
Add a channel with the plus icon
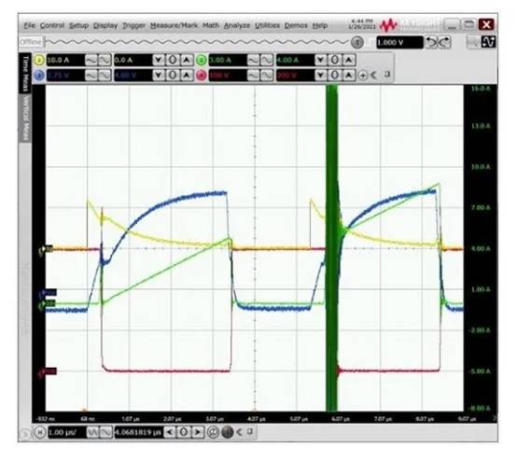click(363, 76)
